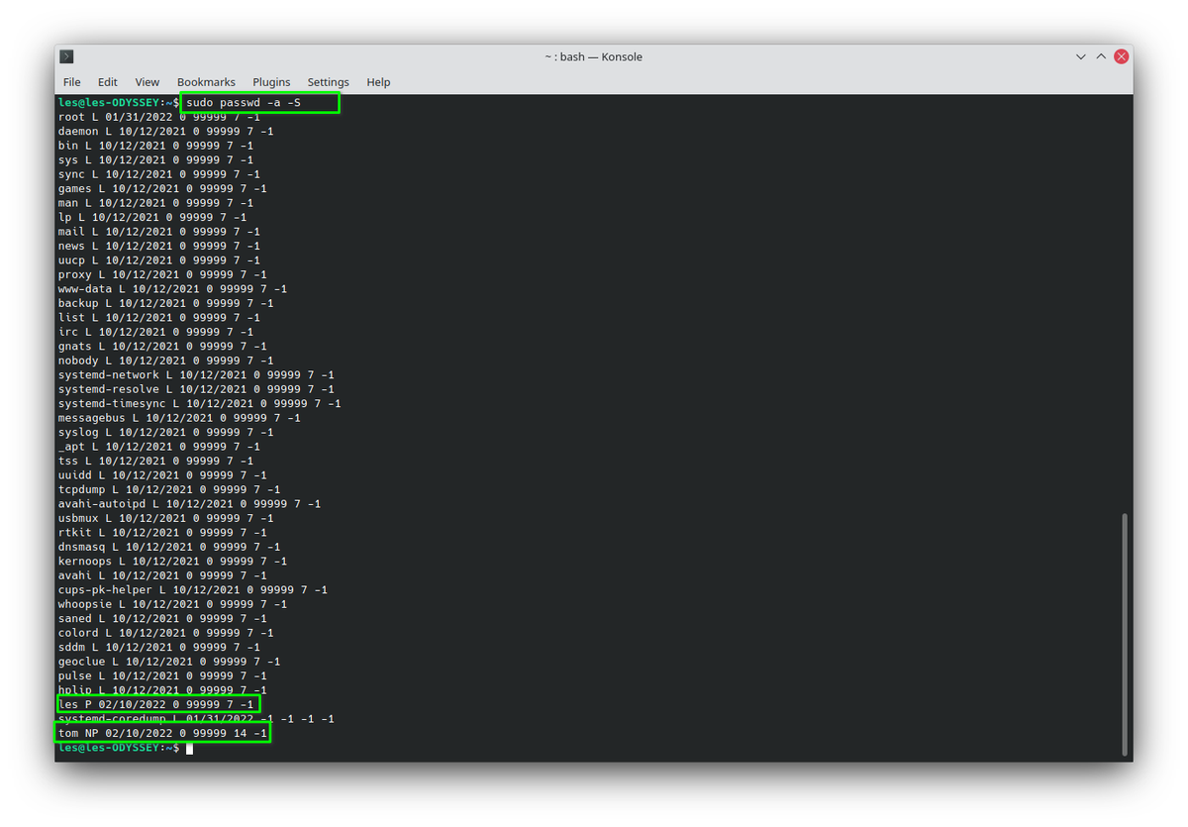Open the Bookmarks menu
The image size is (1188, 827).
coord(206,82)
